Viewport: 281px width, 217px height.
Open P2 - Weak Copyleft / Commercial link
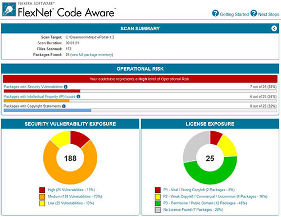coord(215,196)
